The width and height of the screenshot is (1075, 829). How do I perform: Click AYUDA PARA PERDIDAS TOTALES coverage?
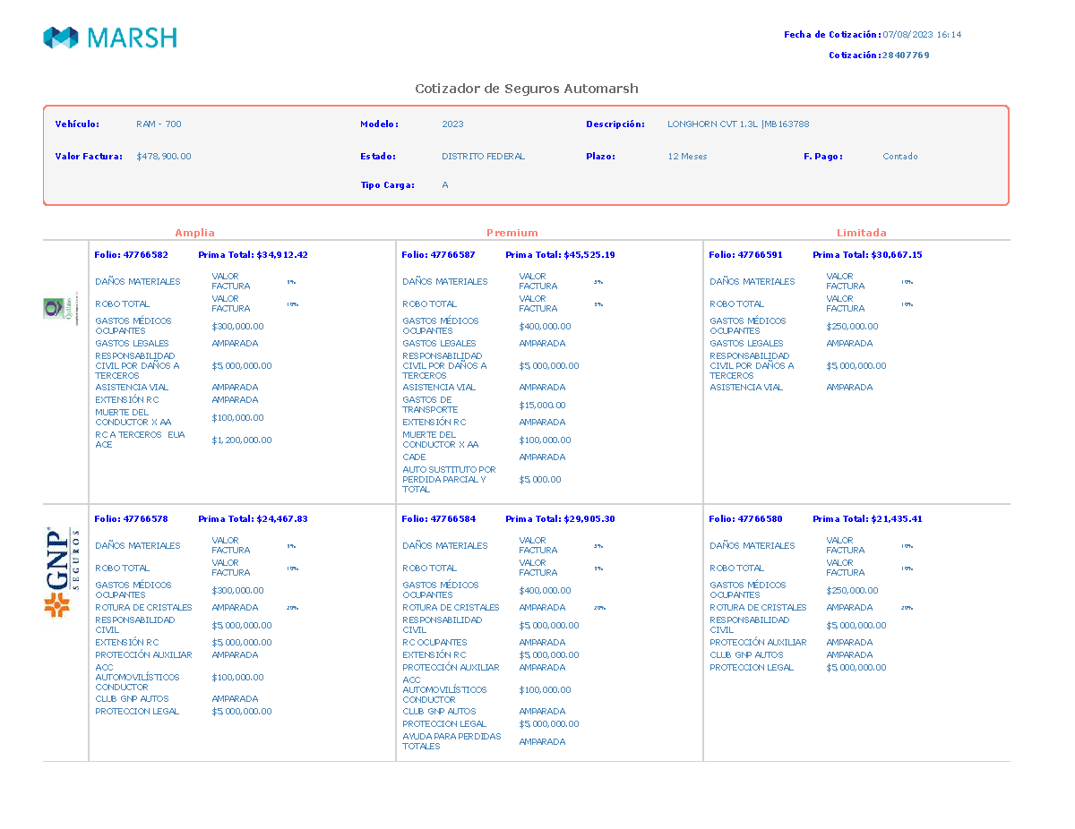pos(451,741)
